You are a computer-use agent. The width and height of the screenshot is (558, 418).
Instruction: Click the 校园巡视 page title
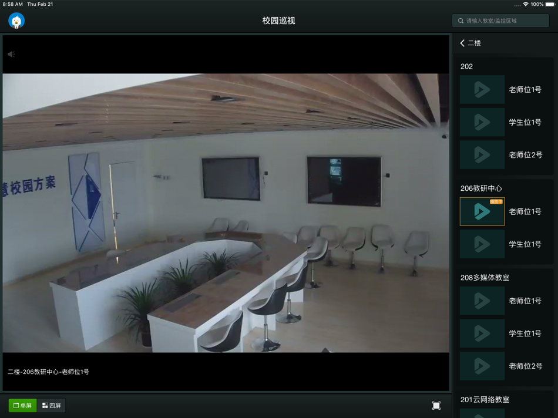tap(278, 21)
